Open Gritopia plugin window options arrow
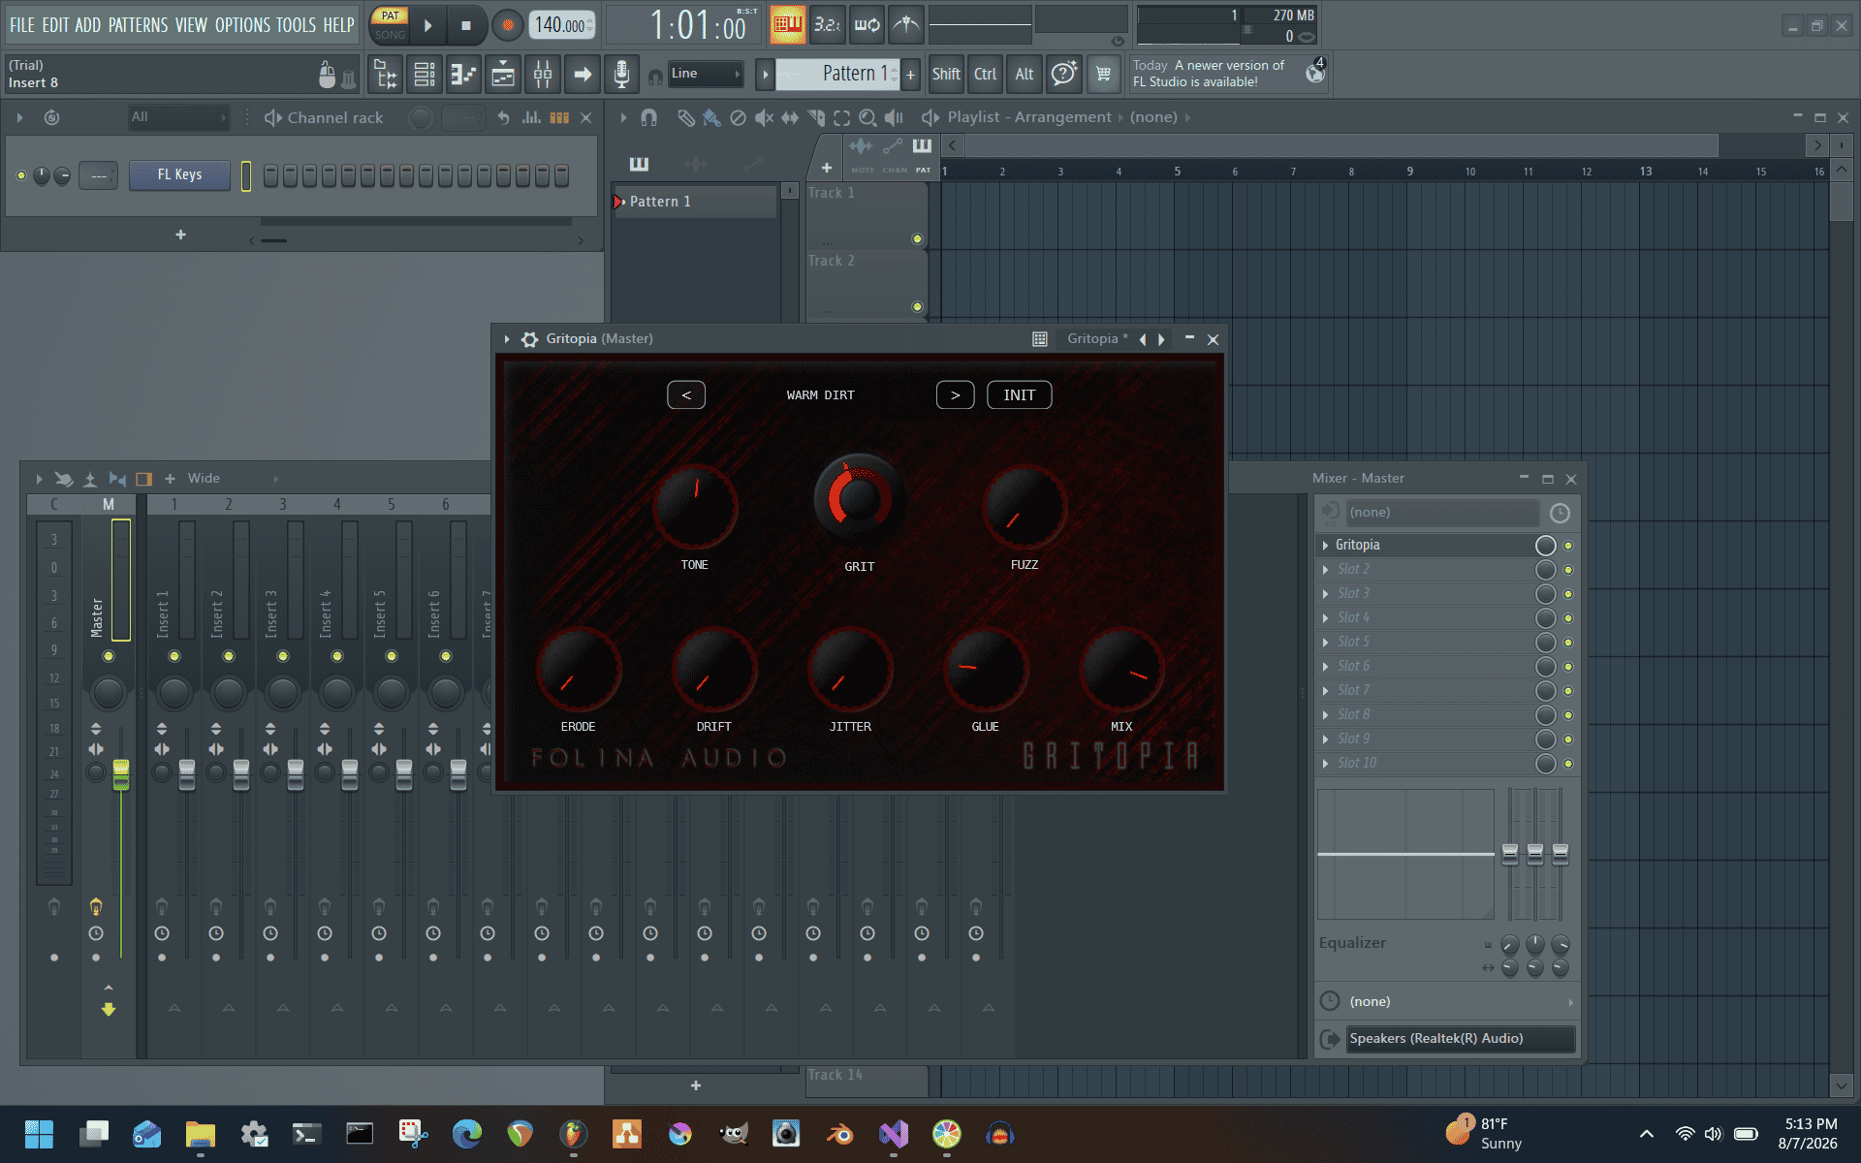The width and height of the screenshot is (1861, 1163). (x=507, y=339)
